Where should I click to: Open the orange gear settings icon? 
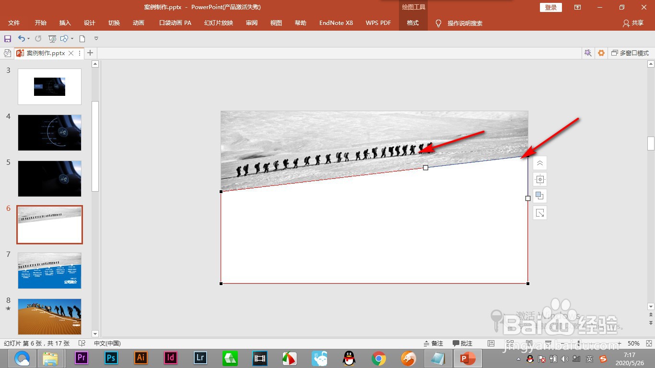601,53
